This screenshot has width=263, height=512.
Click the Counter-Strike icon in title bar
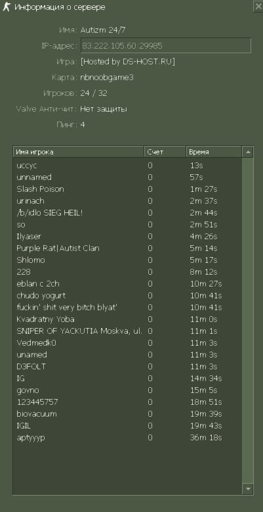[6, 7]
